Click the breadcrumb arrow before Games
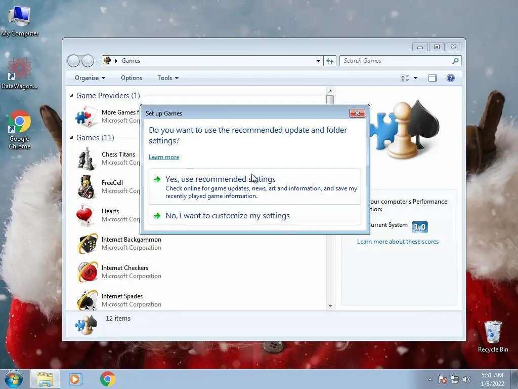This screenshot has width=518, height=389. click(116, 61)
